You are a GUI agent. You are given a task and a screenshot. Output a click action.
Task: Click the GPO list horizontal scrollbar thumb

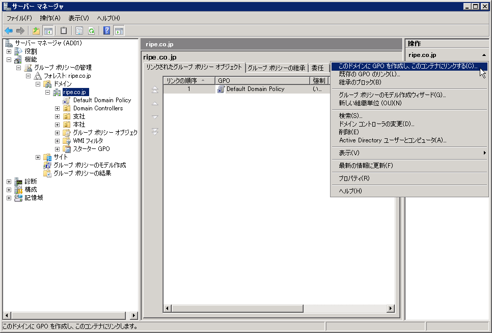(237, 309)
